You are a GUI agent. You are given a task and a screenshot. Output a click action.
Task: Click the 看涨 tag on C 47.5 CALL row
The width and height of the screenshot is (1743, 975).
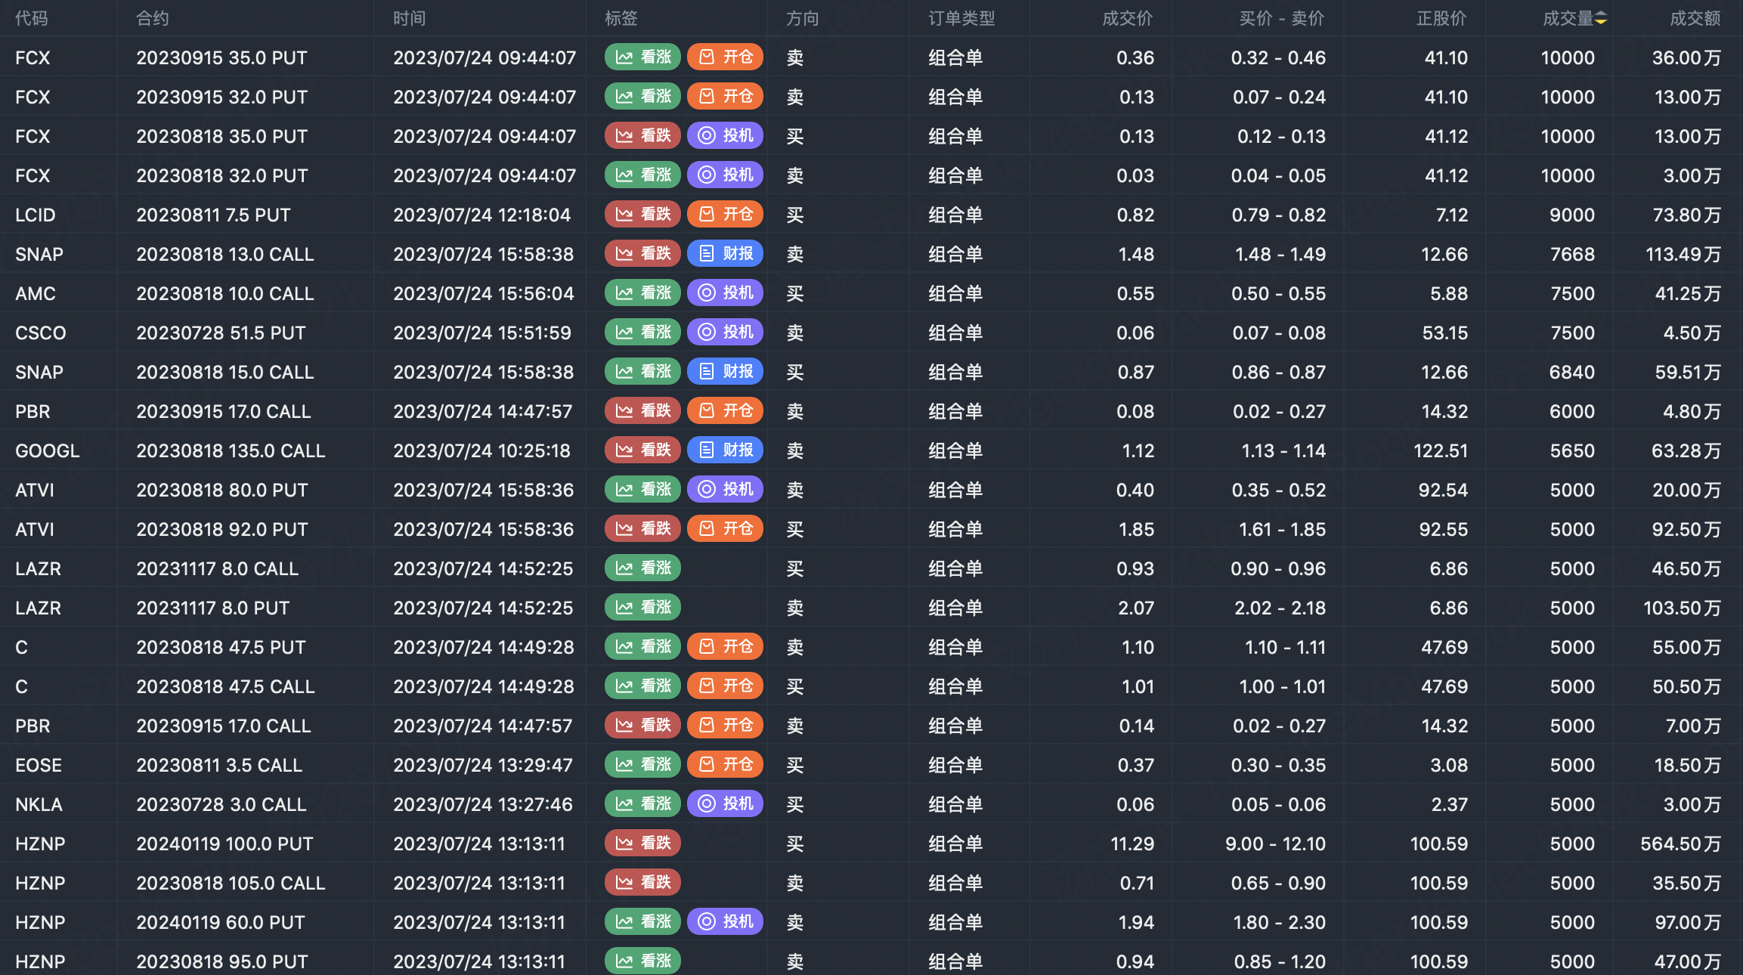coord(642,686)
